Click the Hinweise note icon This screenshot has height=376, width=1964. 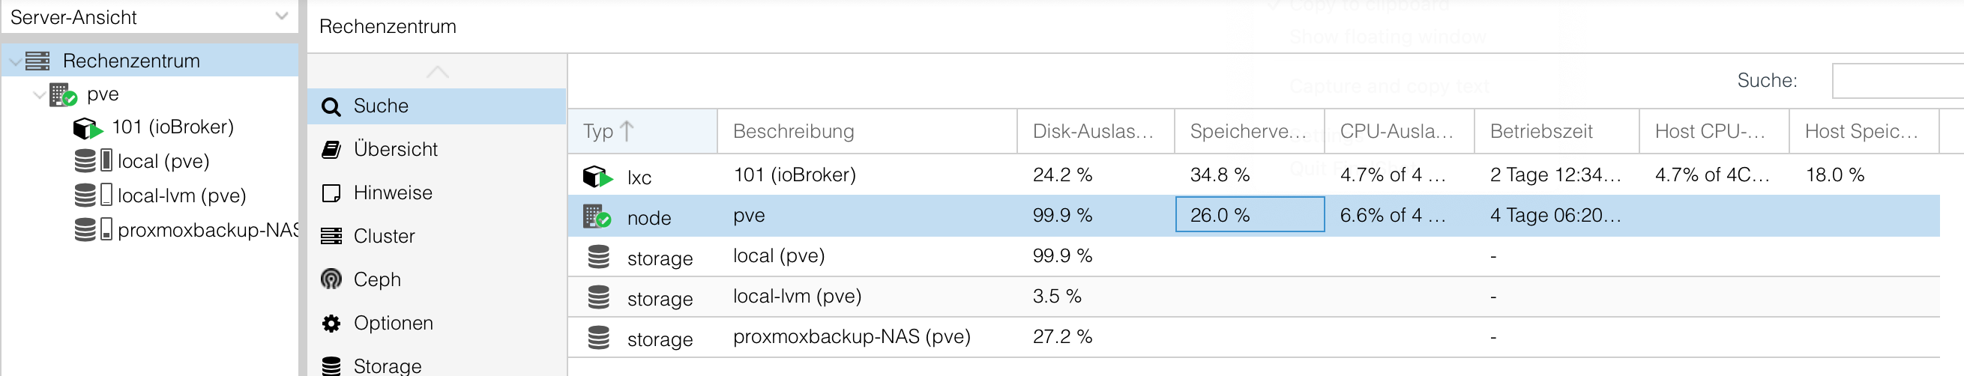pyautogui.click(x=331, y=193)
